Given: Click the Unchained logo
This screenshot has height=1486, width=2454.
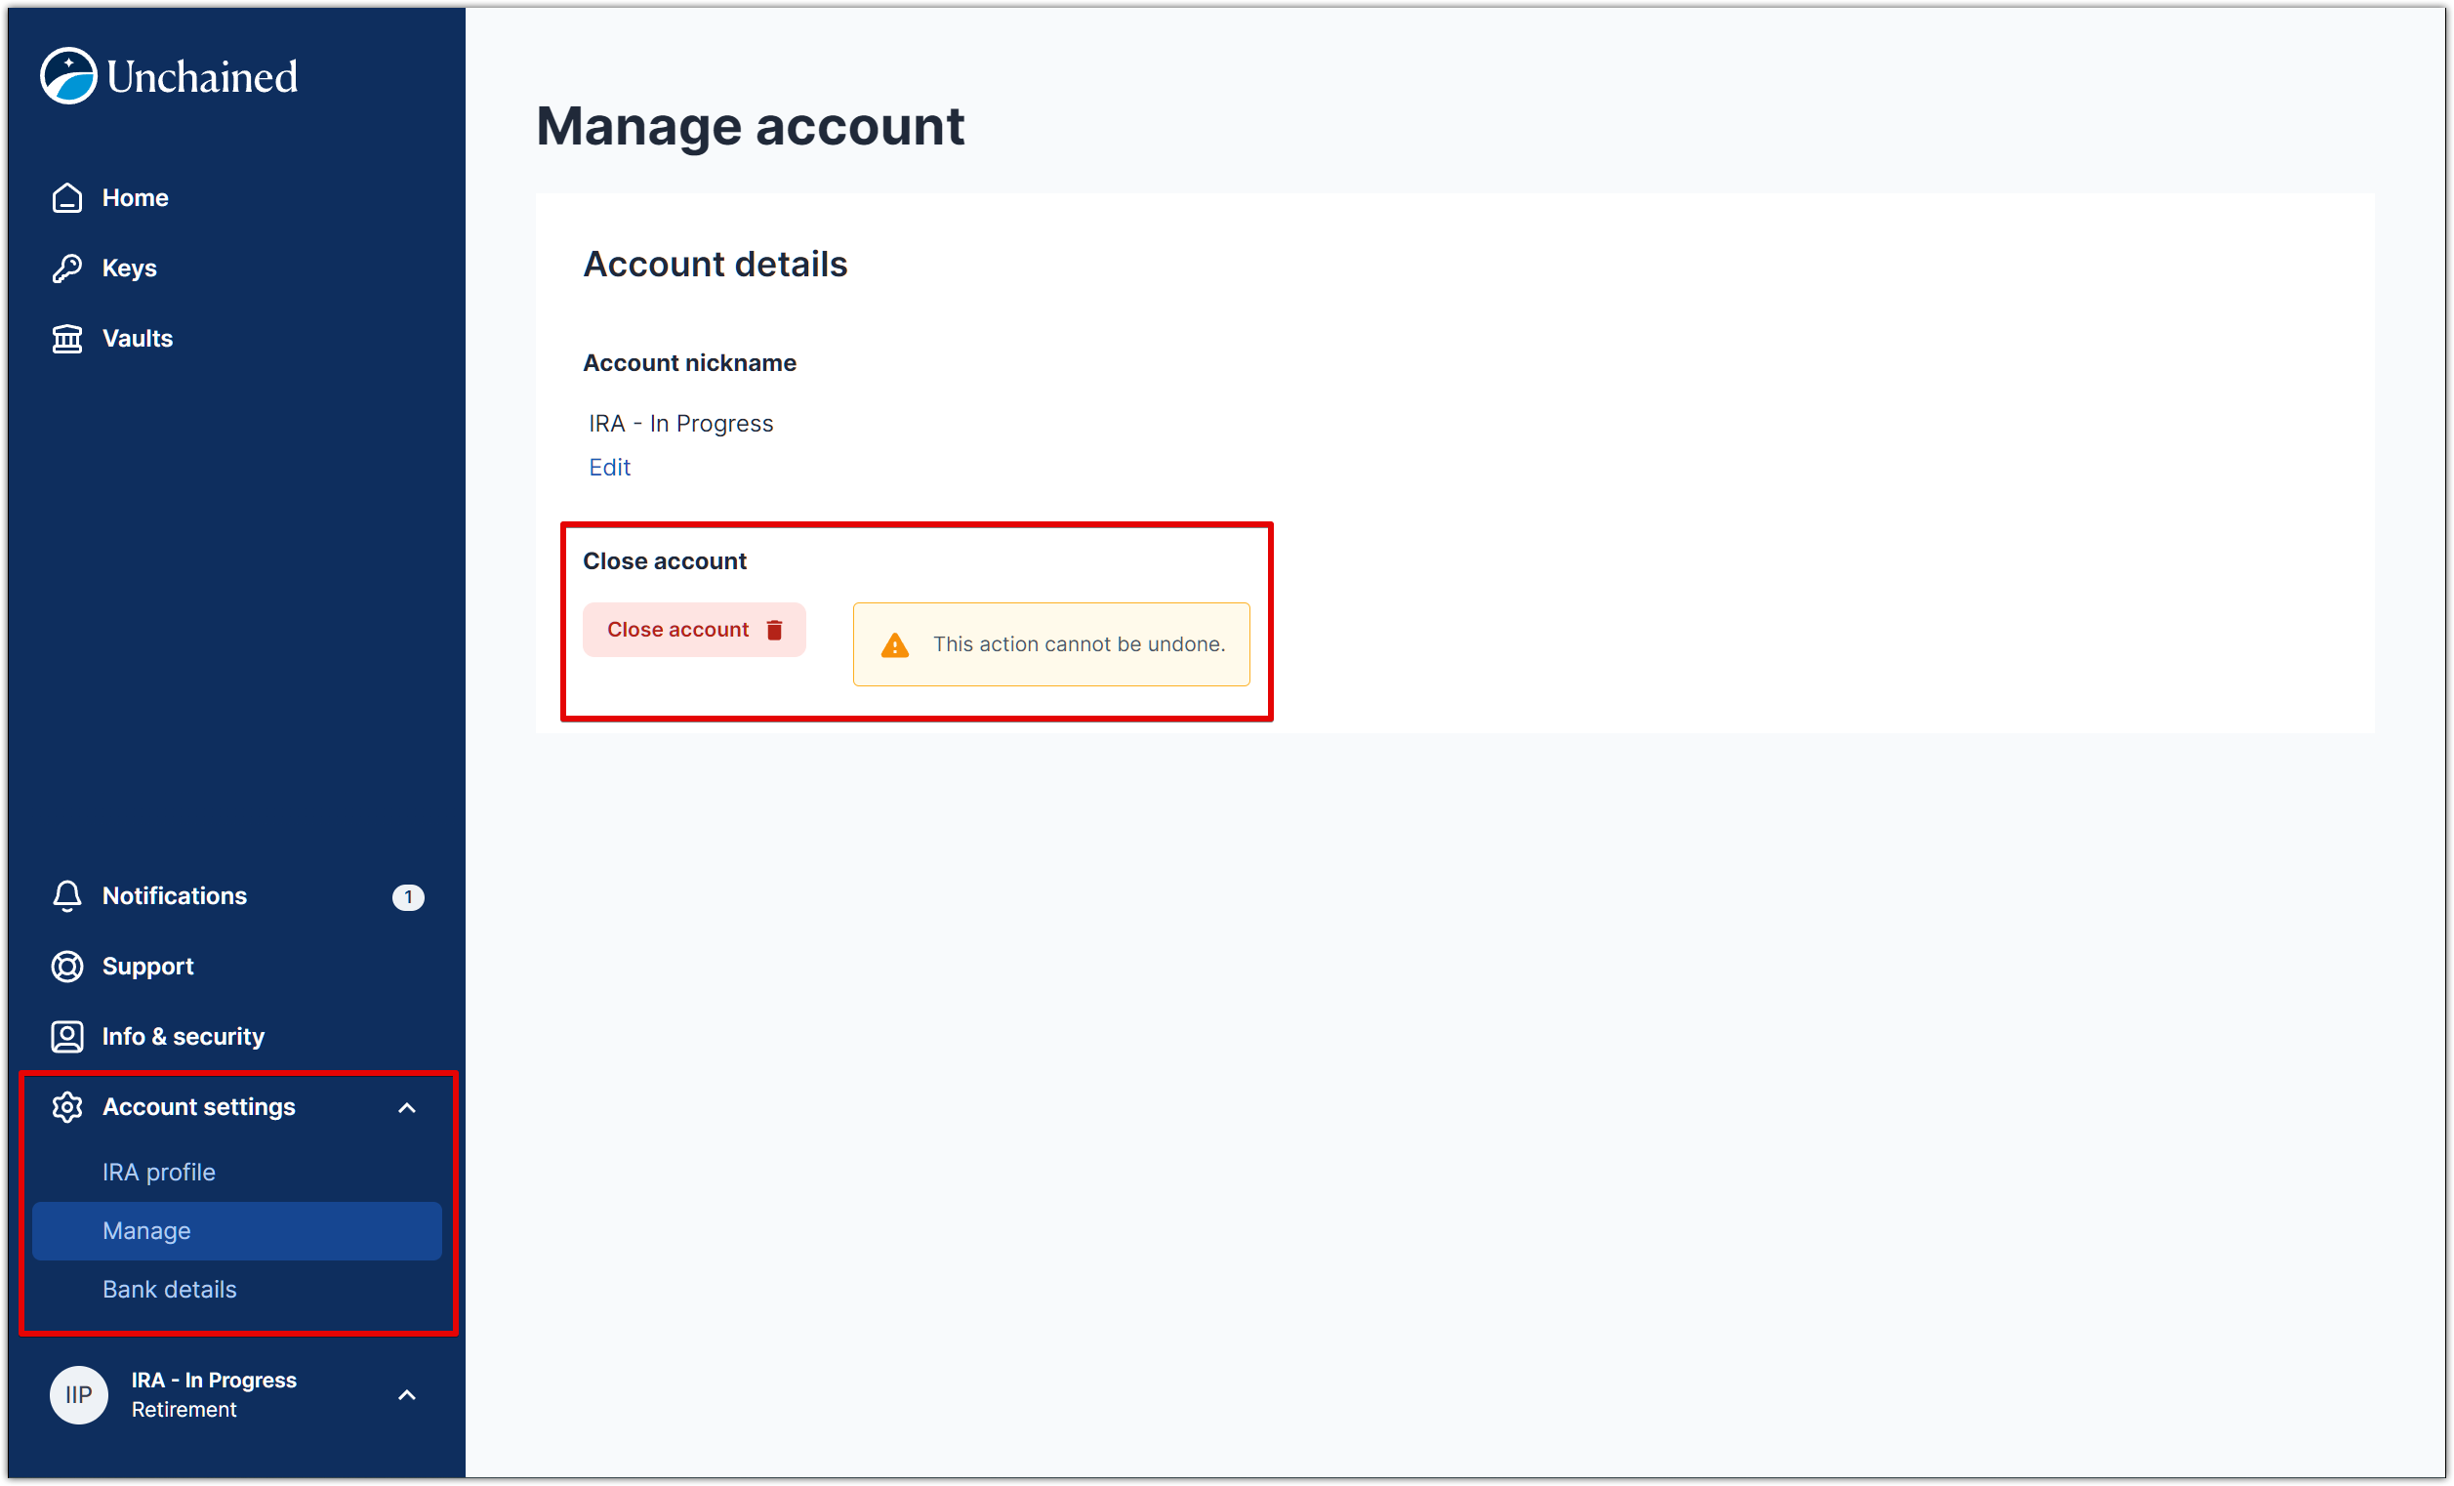Looking at the screenshot, I should point(169,75).
